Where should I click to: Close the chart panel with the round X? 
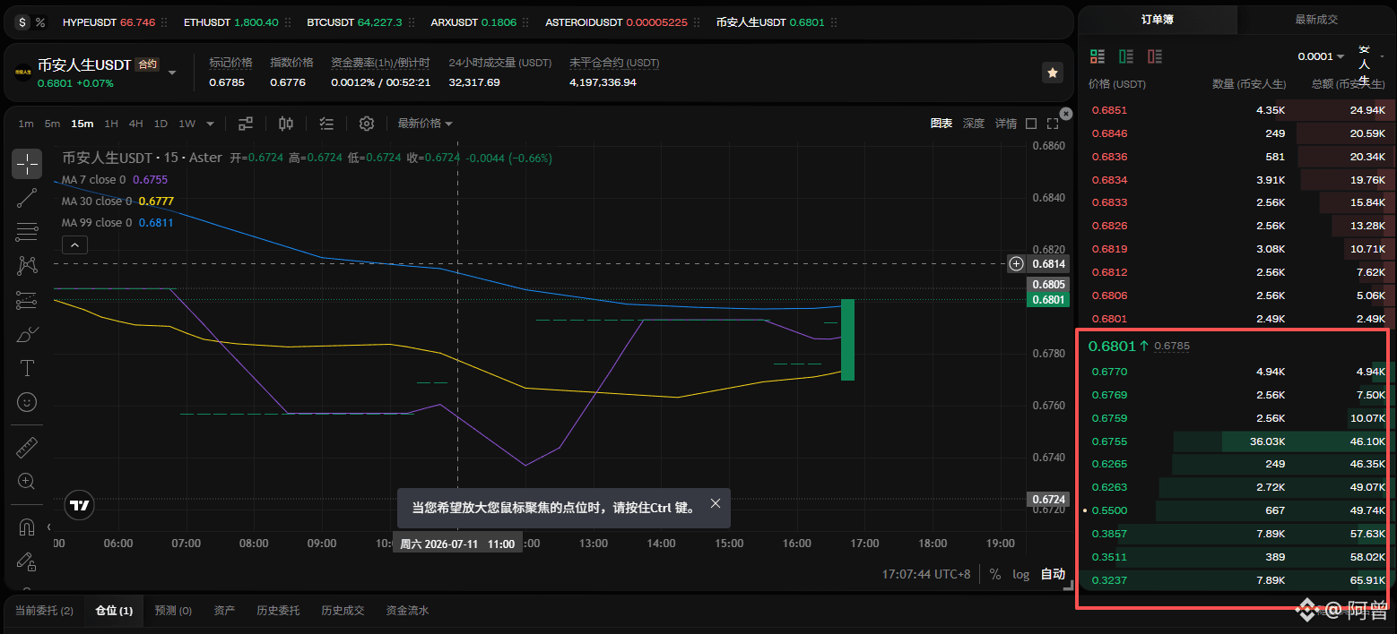point(1065,114)
